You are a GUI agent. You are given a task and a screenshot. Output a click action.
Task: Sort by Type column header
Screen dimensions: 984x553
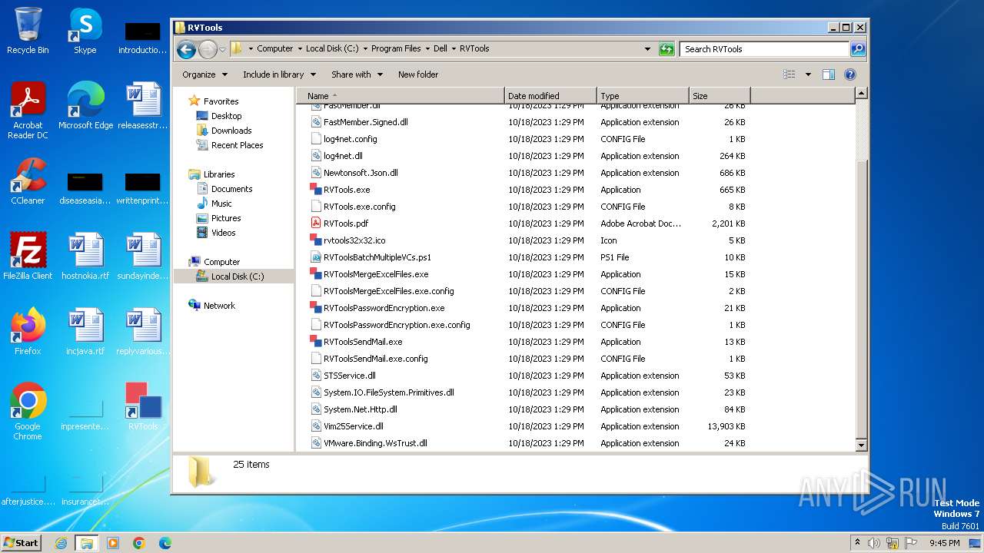click(643, 96)
